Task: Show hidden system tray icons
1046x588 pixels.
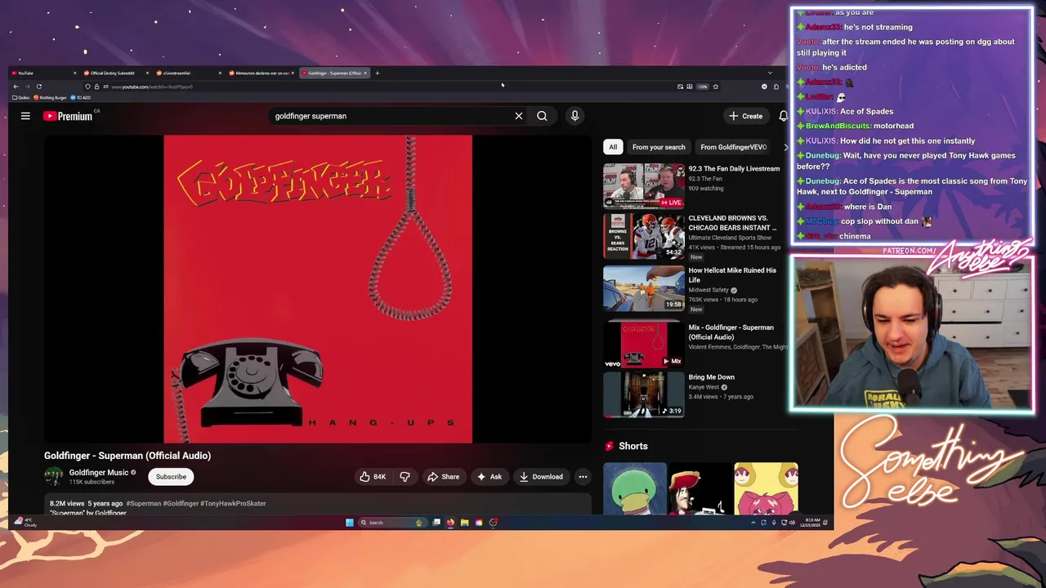Action: (x=753, y=523)
